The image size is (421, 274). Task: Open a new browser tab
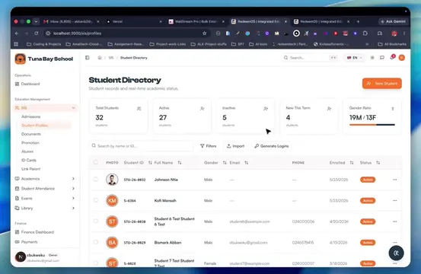[358, 21]
